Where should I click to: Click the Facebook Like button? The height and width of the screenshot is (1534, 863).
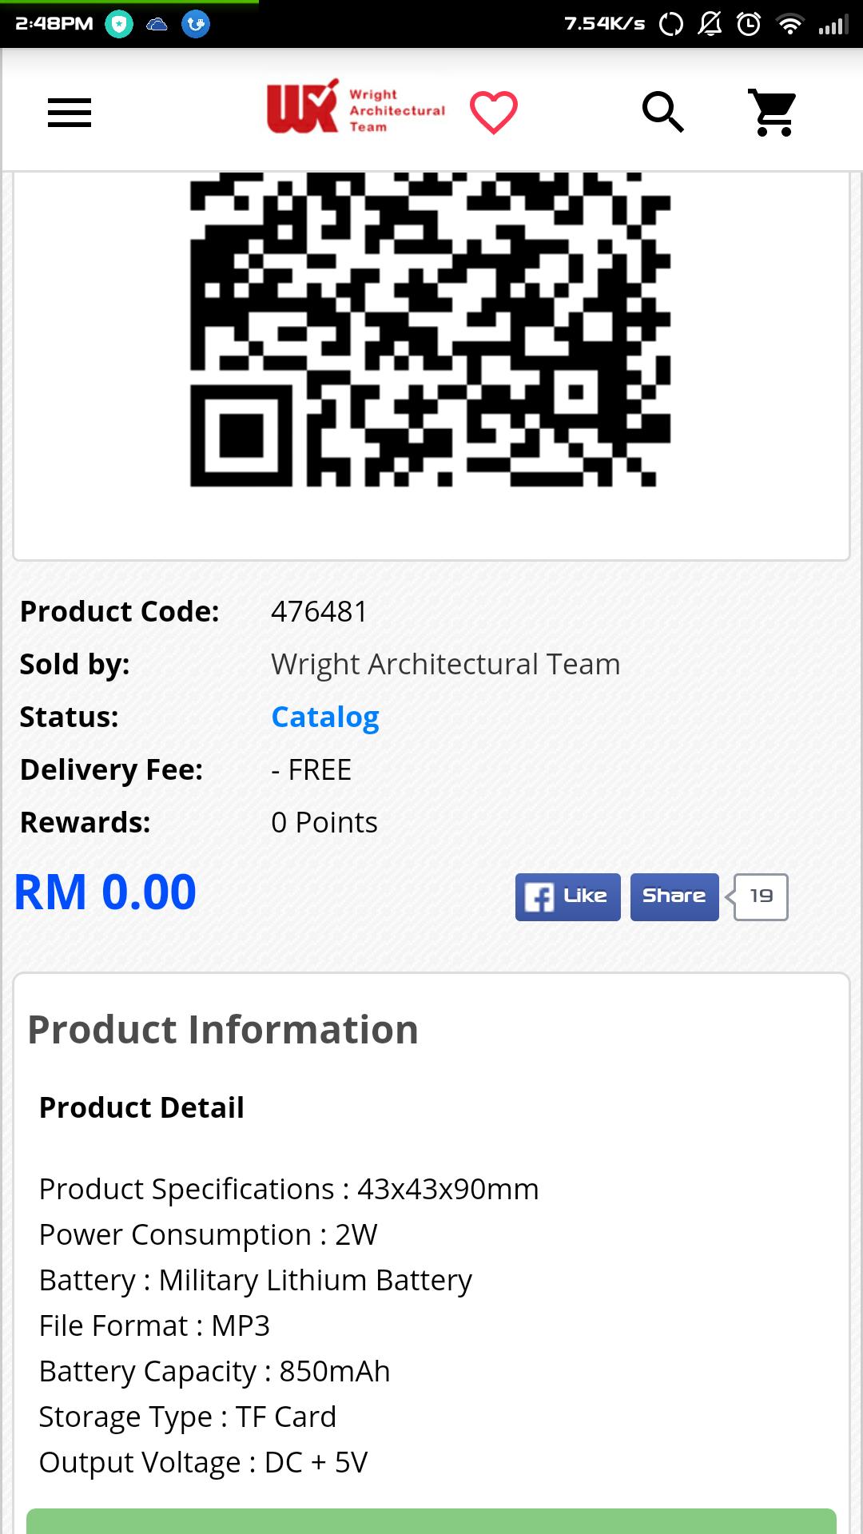[567, 897]
